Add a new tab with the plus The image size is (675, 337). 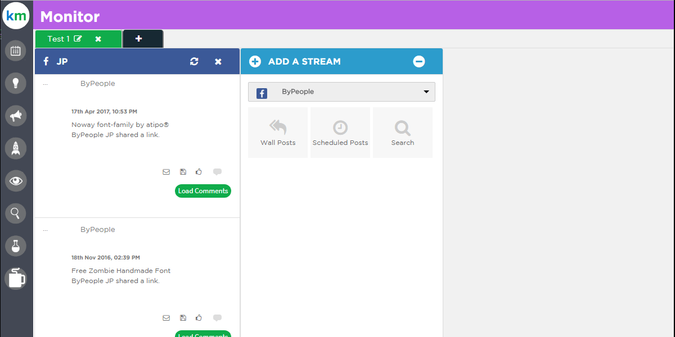pyautogui.click(x=139, y=39)
